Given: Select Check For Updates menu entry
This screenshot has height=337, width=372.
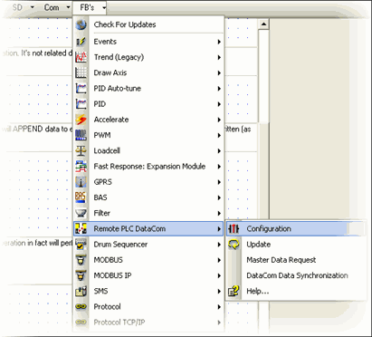Looking at the screenshot, I should [x=149, y=24].
